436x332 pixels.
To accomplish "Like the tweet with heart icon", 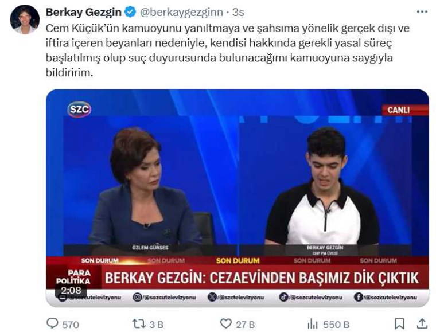I will pyautogui.click(x=226, y=323).
